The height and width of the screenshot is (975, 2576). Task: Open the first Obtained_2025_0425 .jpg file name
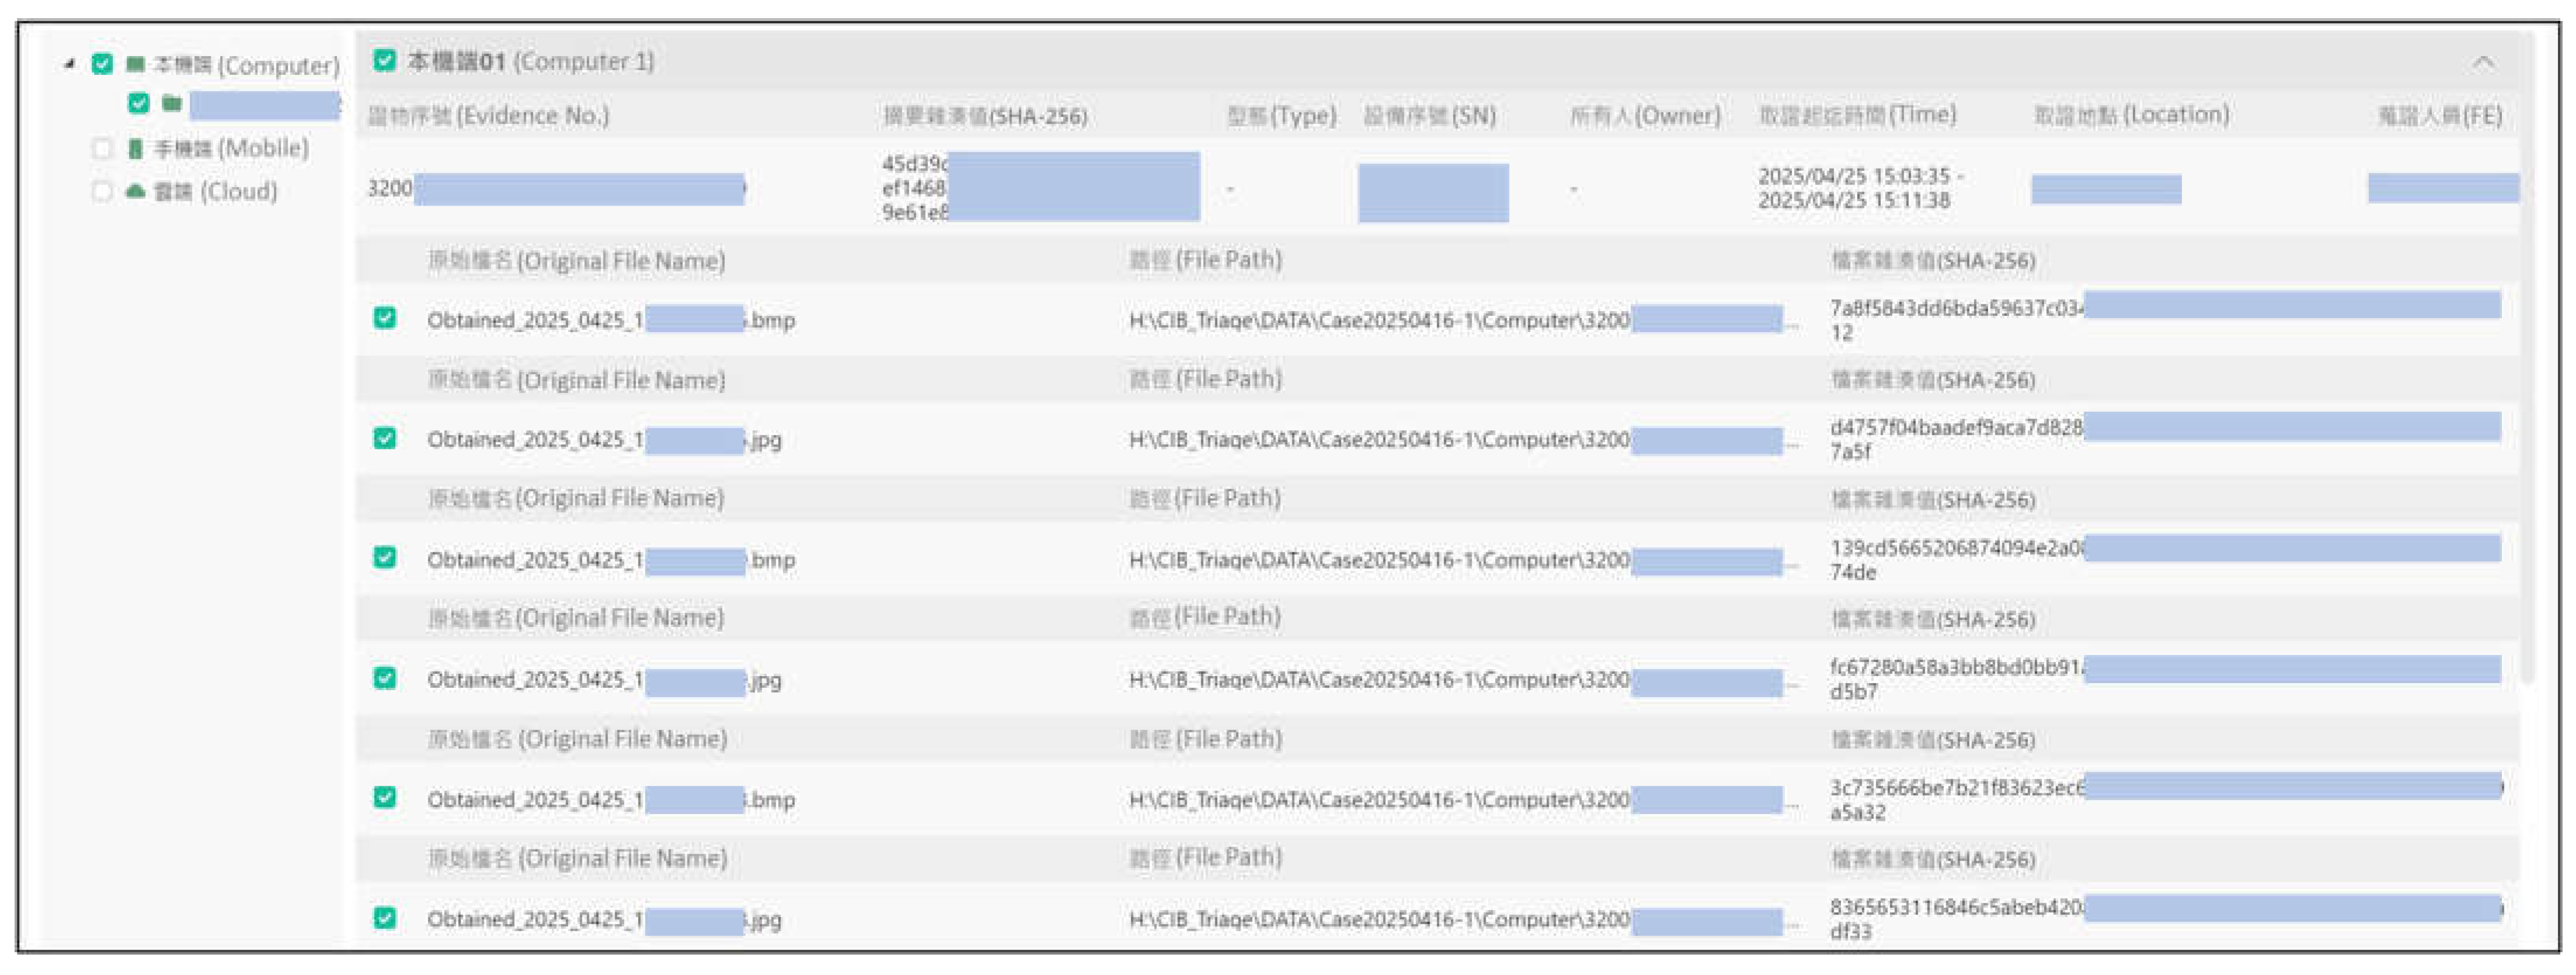534,440
